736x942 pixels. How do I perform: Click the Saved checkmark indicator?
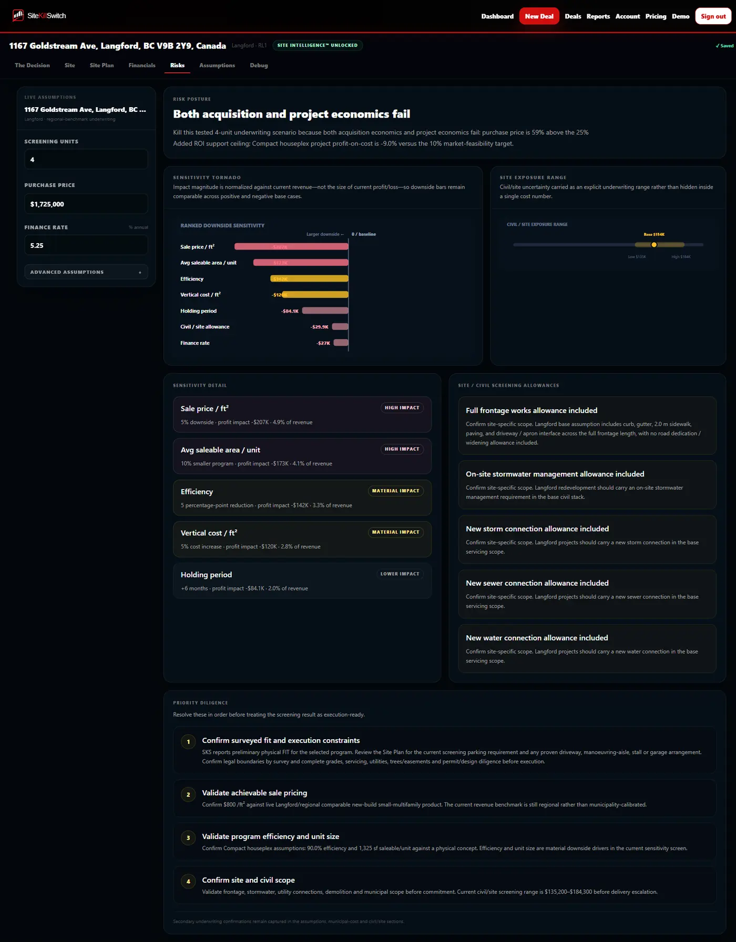(724, 46)
